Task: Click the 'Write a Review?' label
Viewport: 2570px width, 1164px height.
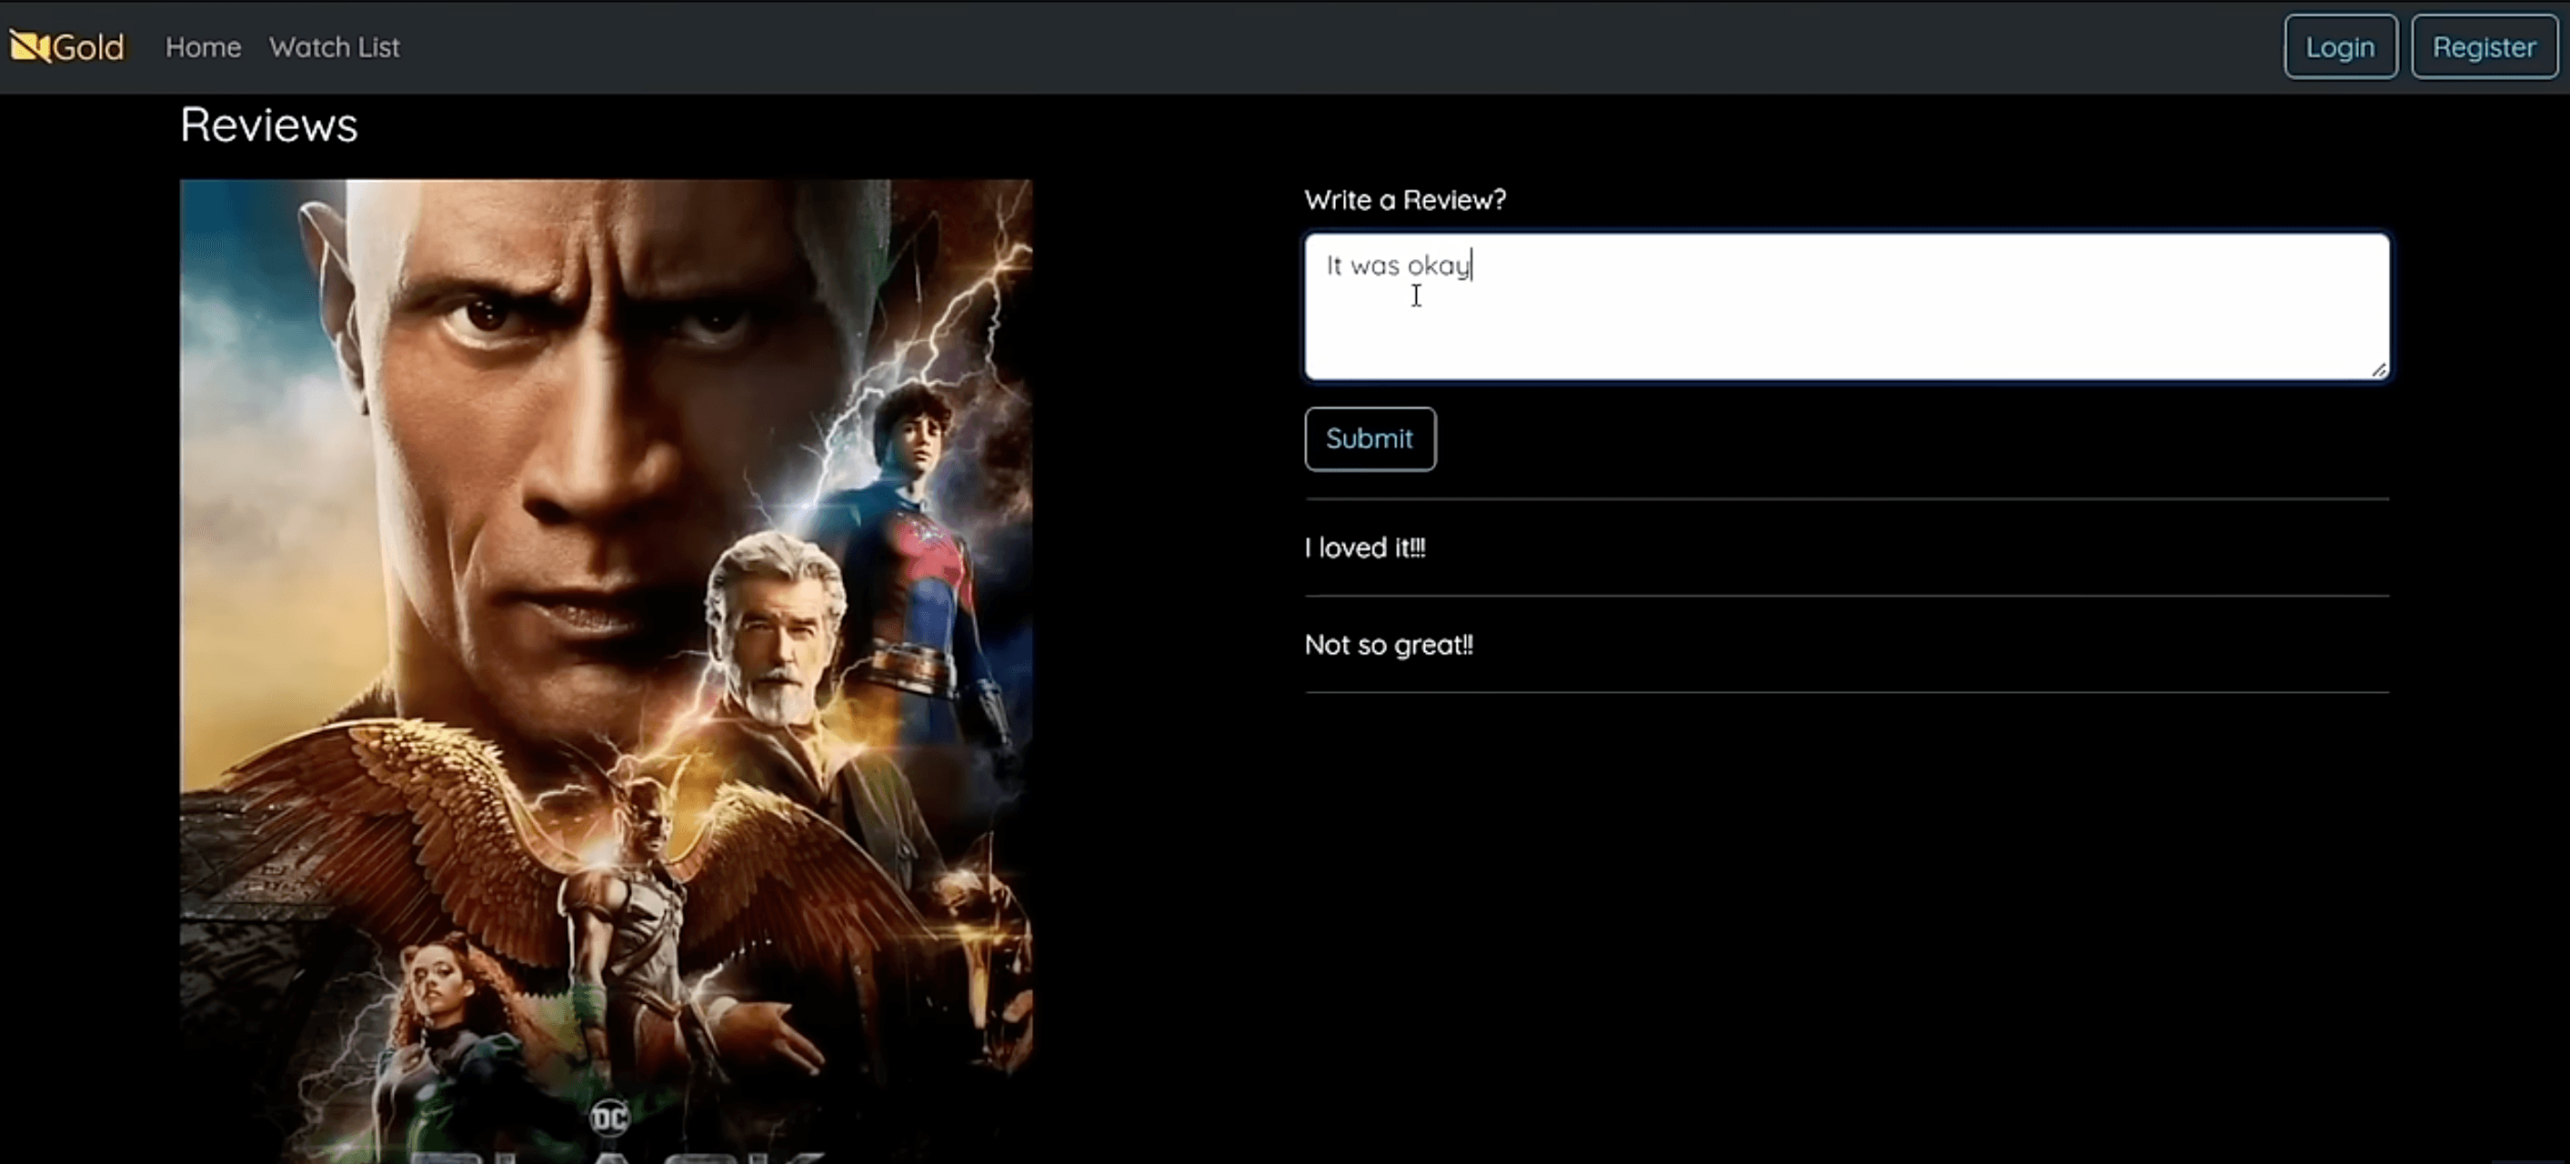Action: click(1405, 199)
